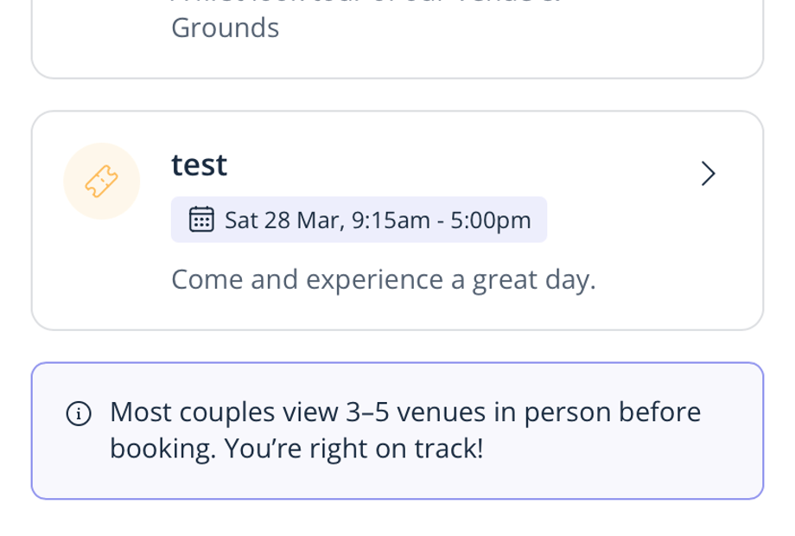Click the orange ticket icon on test card
Viewport: 795px width, 536px height.
[x=102, y=181]
